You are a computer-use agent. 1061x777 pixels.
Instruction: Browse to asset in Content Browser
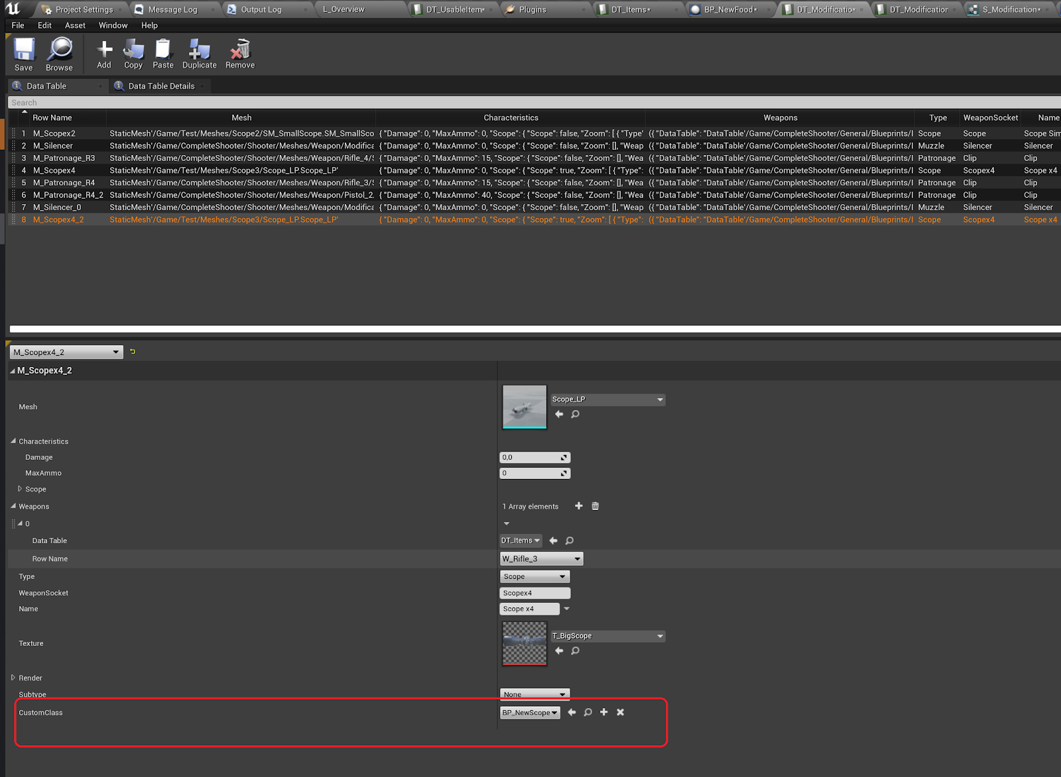coord(59,54)
